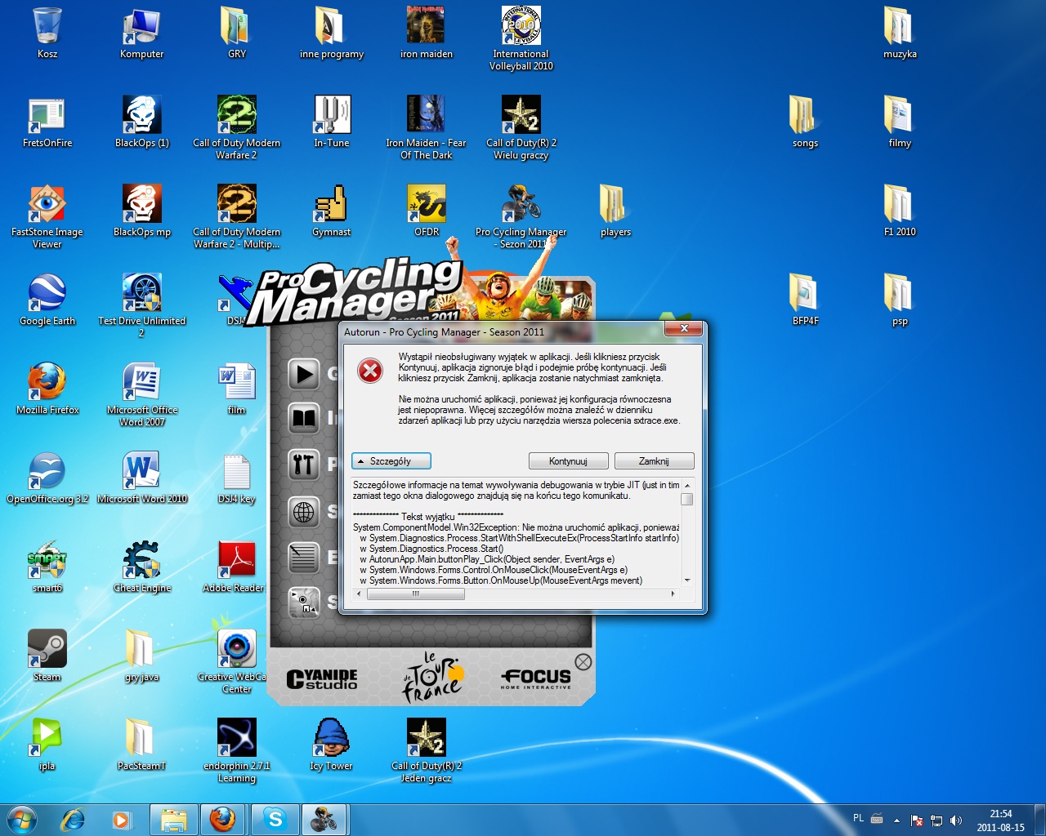Close the autorun with the round X
Image resolution: width=1046 pixels, height=836 pixels.
pyautogui.click(x=583, y=661)
